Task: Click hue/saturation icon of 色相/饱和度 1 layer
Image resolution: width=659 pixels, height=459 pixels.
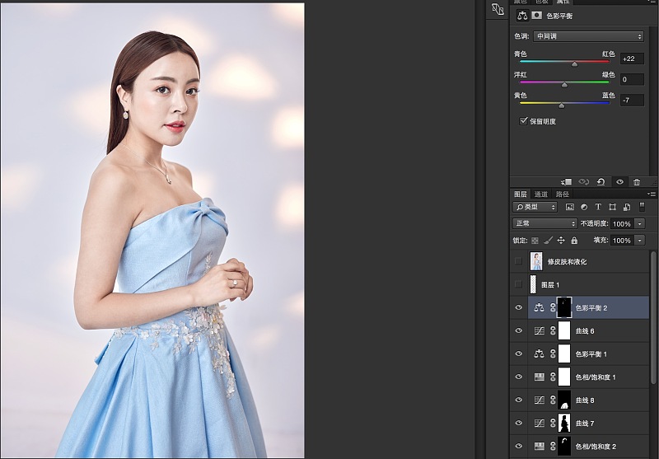Action: coord(539,377)
